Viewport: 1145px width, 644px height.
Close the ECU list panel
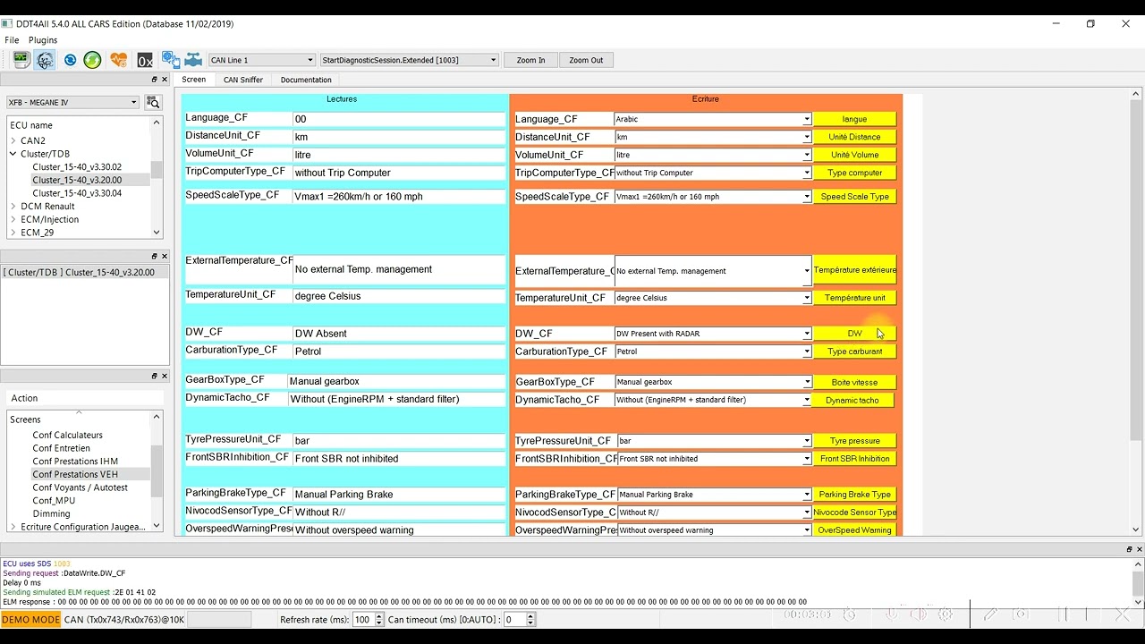(x=164, y=80)
